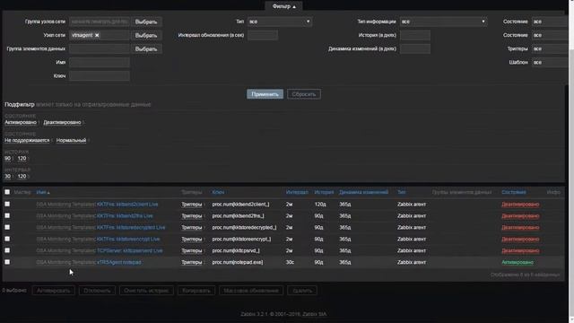574x323 pixels.
Task: Click the Отключить bulk button
Action: pyautogui.click(x=97, y=291)
